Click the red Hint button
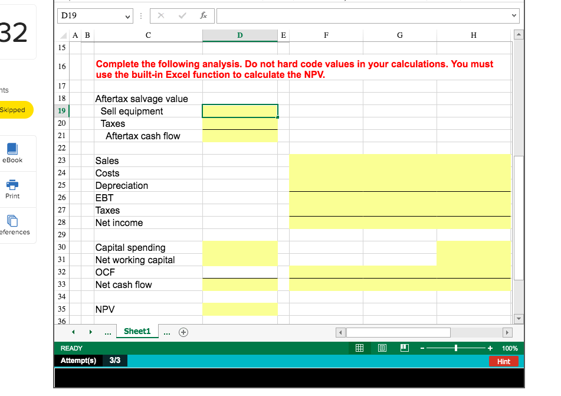 504,361
